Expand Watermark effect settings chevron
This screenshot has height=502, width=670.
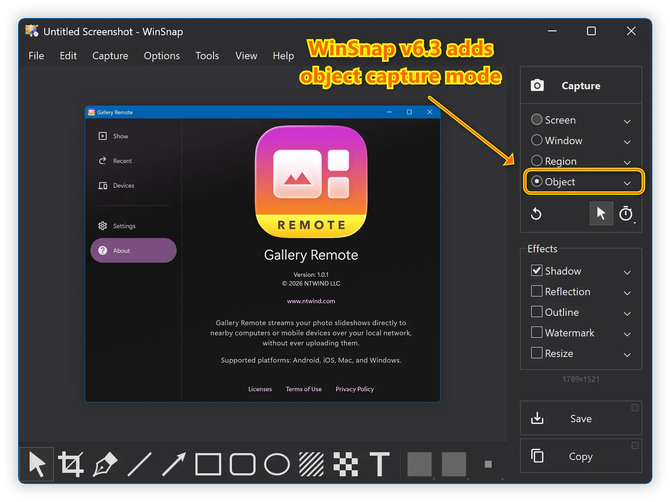[x=627, y=334]
